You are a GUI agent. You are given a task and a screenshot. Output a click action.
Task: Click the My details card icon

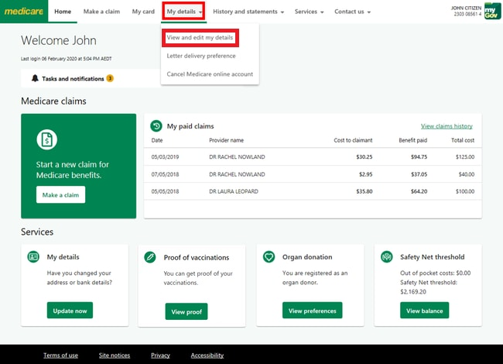coord(33,257)
